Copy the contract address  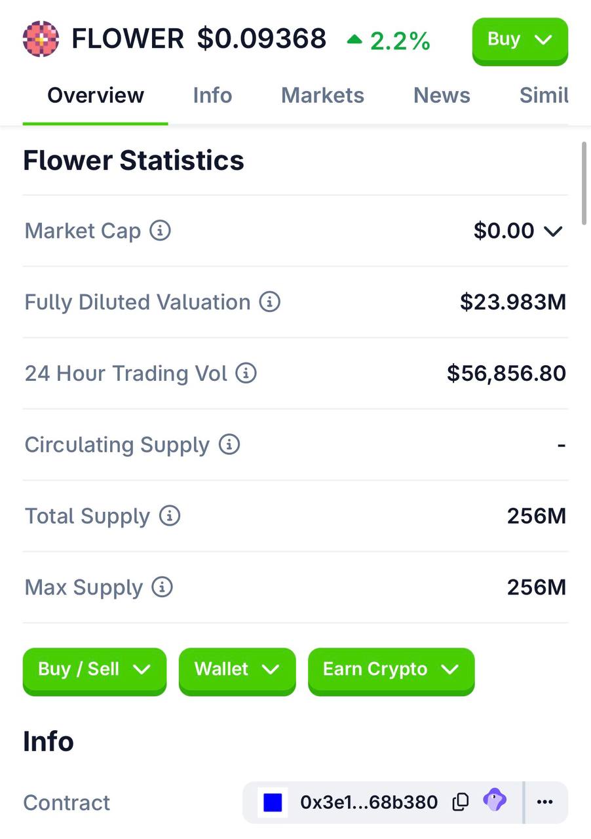point(461,802)
